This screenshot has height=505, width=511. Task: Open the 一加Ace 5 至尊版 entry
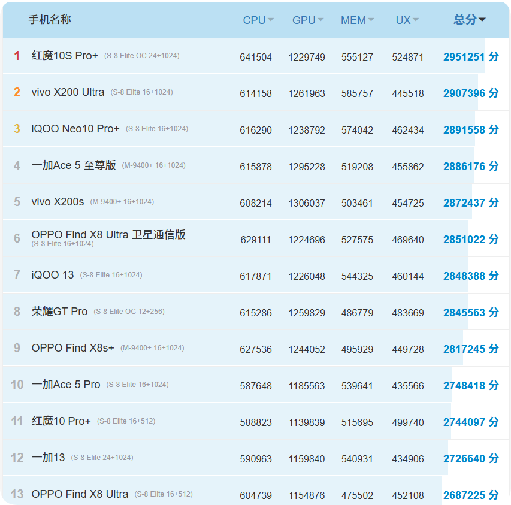[x=74, y=165]
